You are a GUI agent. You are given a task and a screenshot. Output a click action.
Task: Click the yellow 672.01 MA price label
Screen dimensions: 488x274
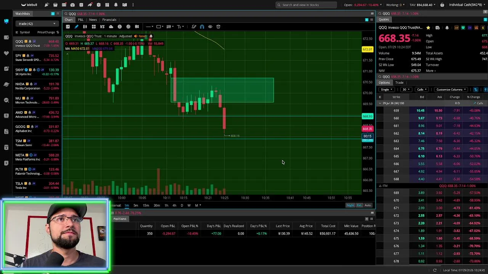(x=368, y=49)
